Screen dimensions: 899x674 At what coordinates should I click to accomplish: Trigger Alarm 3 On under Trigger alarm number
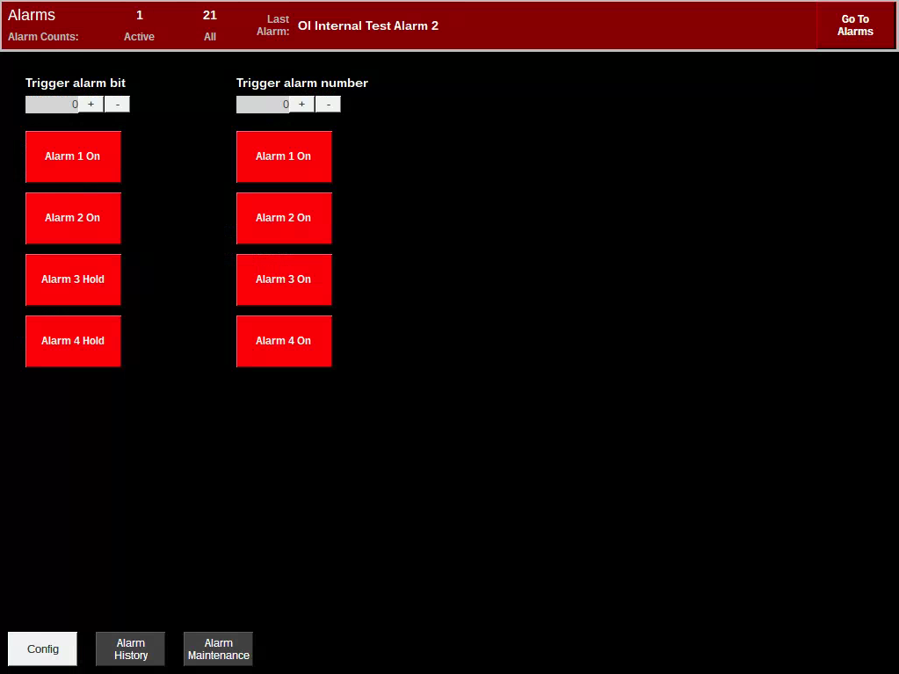tap(284, 279)
